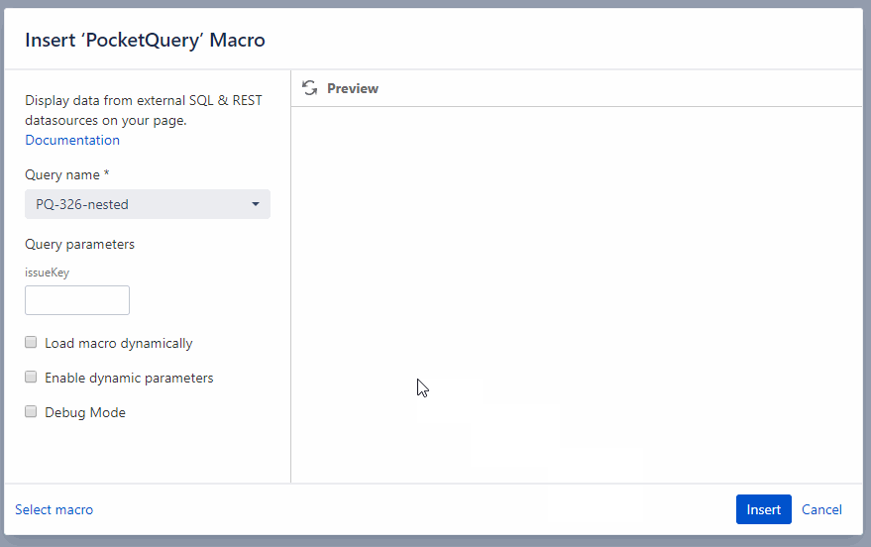
Task: Click the 'Query parameters' section heading
Action: (x=79, y=244)
